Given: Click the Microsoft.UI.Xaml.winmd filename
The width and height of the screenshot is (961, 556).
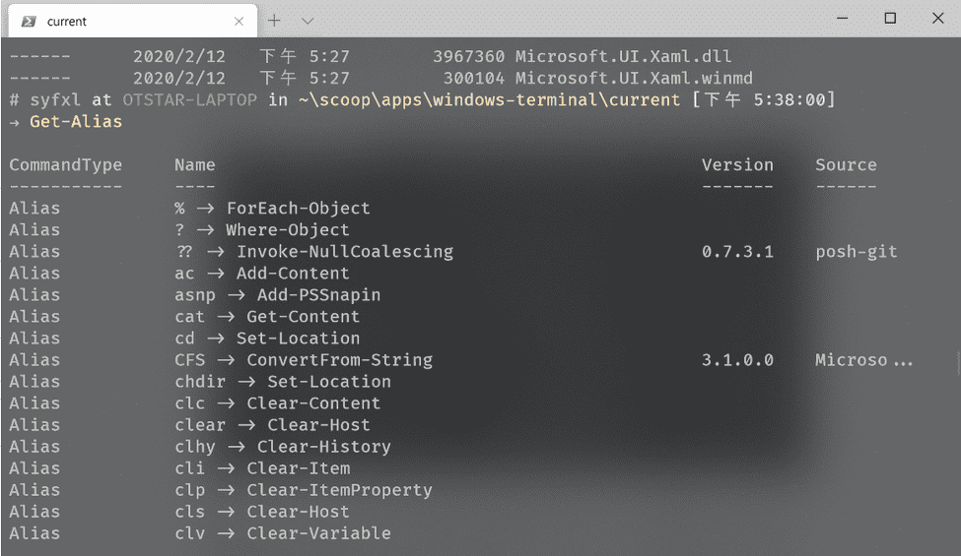Looking at the screenshot, I should tap(634, 79).
